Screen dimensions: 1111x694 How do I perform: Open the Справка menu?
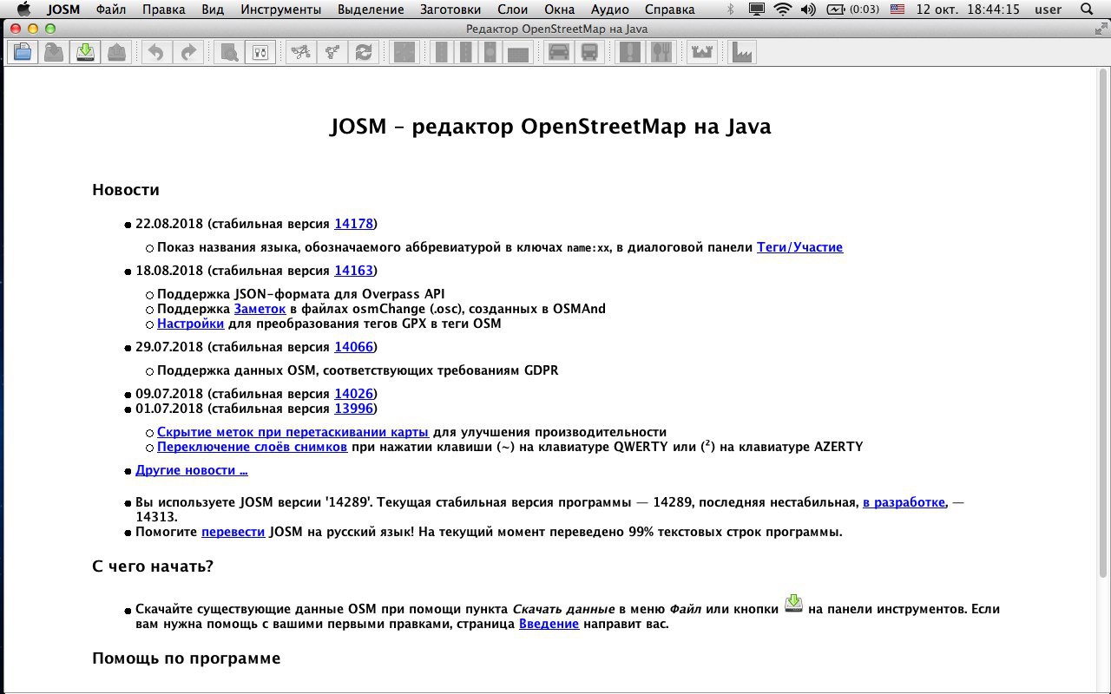pyautogui.click(x=670, y=10)
